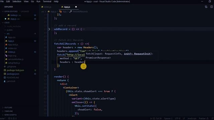Screen dimensions: 214x120
Task: Click the unsaved dot on App.js tab
Action: (76, 7)
